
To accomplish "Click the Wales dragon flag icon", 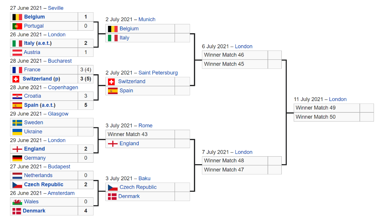I will point(17,202).
